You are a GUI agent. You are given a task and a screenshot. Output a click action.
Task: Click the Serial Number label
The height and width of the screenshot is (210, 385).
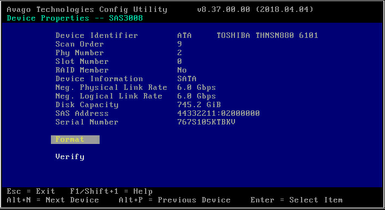[87, 122]
